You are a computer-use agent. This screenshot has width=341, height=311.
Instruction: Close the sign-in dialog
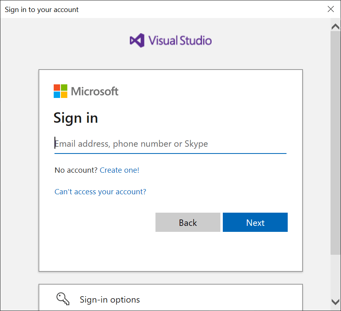[x=331, y=9]
